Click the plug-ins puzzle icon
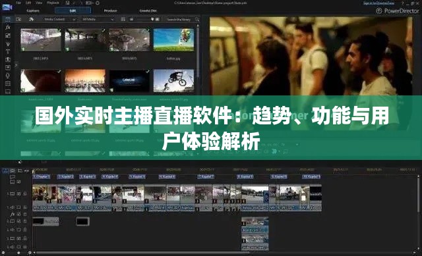The width and height of the screenshot is (422, 256). pos(31,19)
